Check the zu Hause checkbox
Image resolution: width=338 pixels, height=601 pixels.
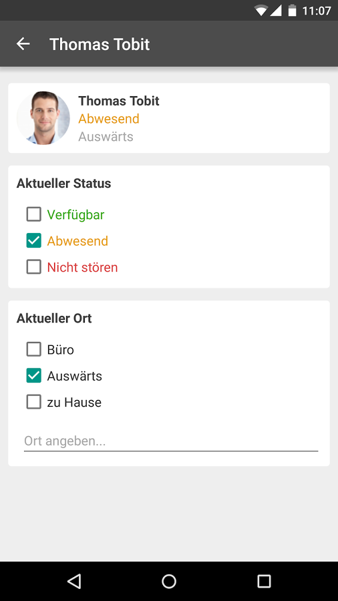[33, 402]
